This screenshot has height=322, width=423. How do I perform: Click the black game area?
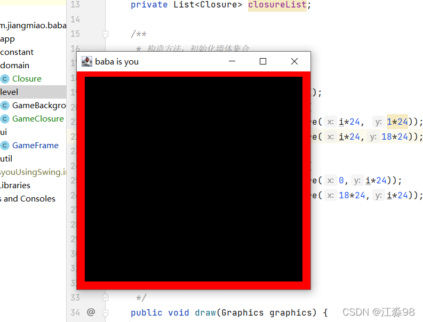194,179
